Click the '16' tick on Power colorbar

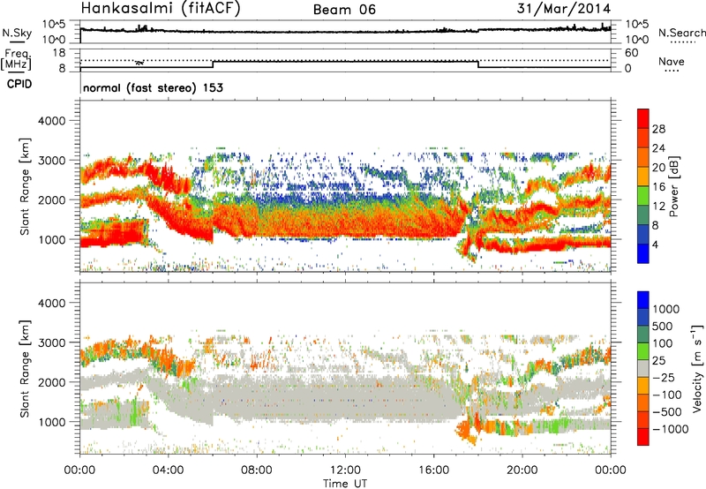tap(658, 187)
